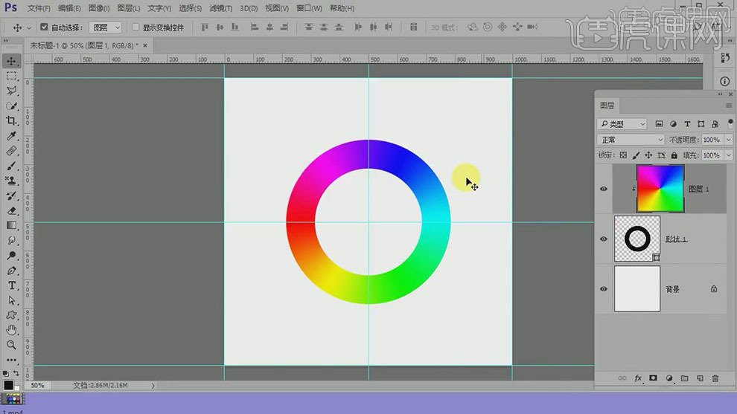
Task: Pick the Type tool in toolbar
Action: point(11,285)
